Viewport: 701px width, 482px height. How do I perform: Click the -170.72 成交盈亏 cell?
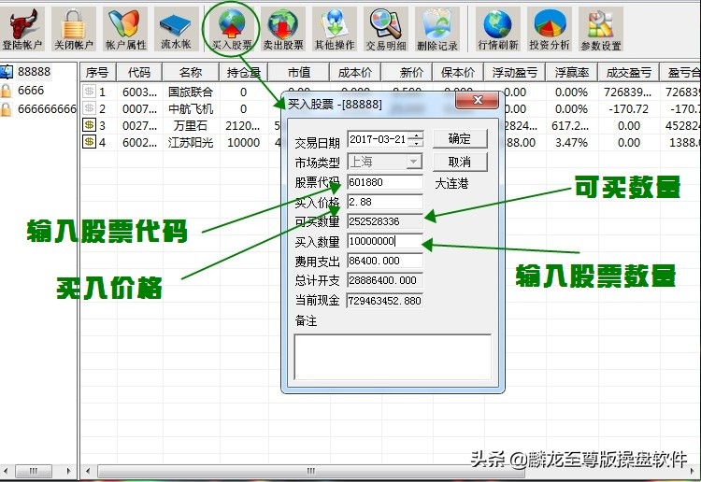(628, 109)
